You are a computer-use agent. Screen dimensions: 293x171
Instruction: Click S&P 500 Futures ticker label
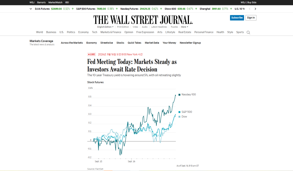coord(86,9)
